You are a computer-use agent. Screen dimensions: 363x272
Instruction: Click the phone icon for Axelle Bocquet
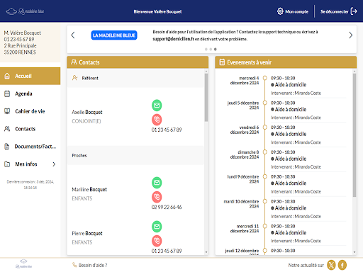157,120
